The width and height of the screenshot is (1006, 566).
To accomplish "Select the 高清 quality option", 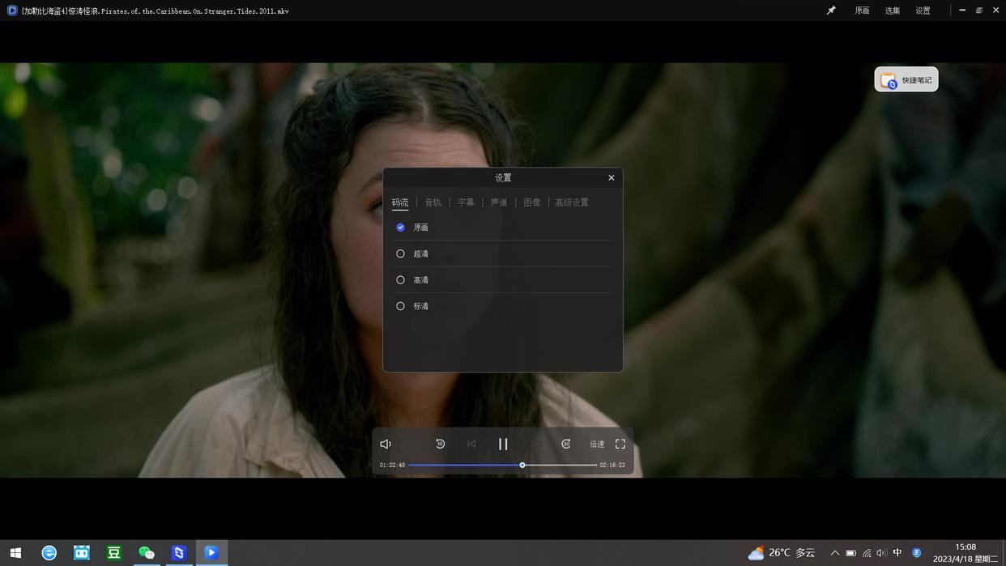I will coord(400,280).
